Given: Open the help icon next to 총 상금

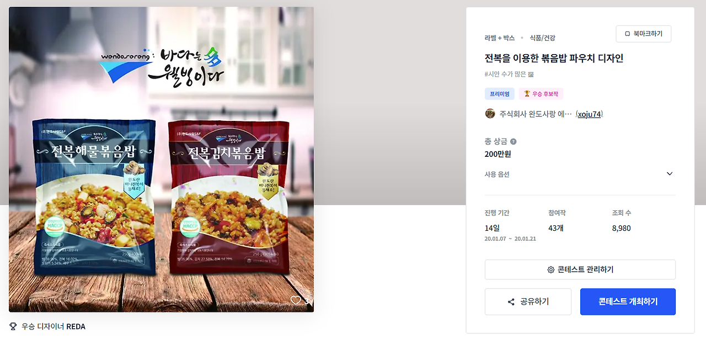Looking at the screenshot, I should pyautogui.click(x=513, y=141).
